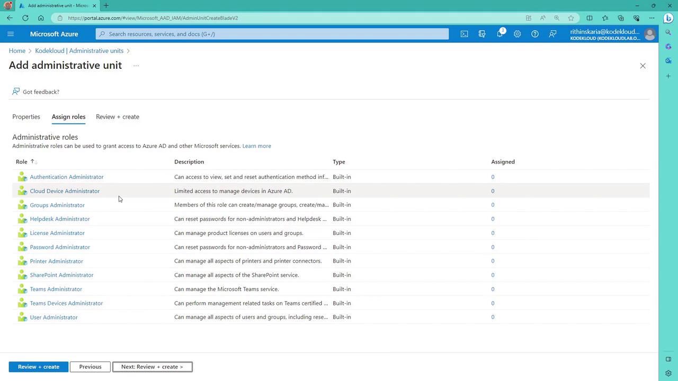The image size is (678, 381).
Task: Close the Add administrative unit blade
Action: click(x=643, y=66)
